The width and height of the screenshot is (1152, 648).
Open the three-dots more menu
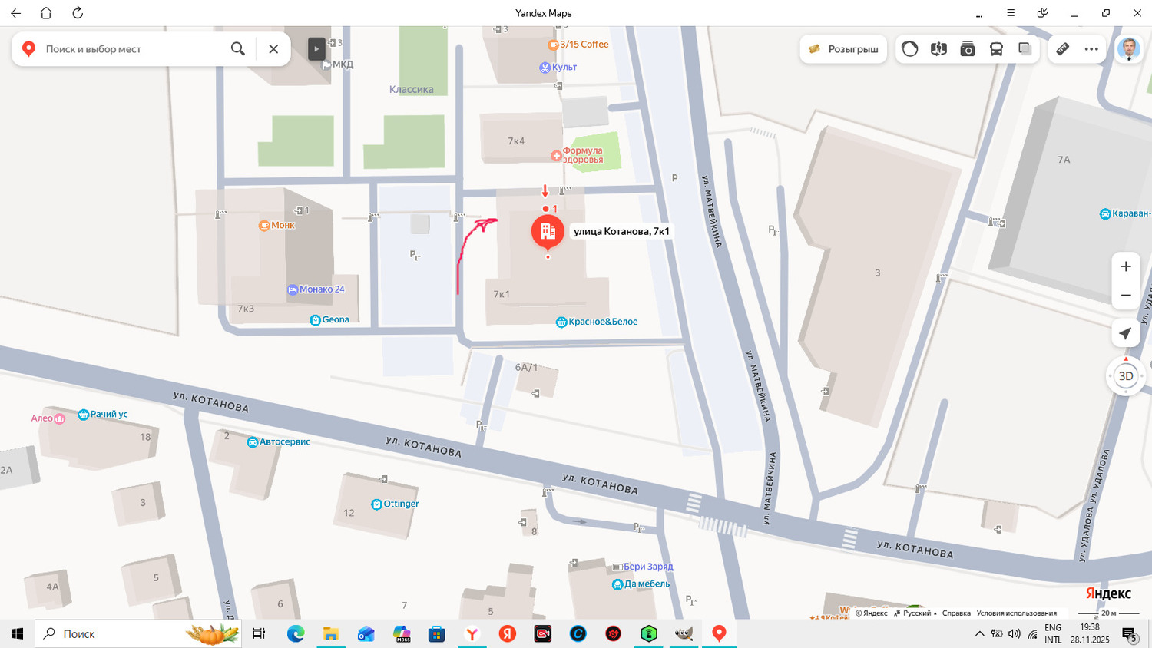tap(1091, 49)
